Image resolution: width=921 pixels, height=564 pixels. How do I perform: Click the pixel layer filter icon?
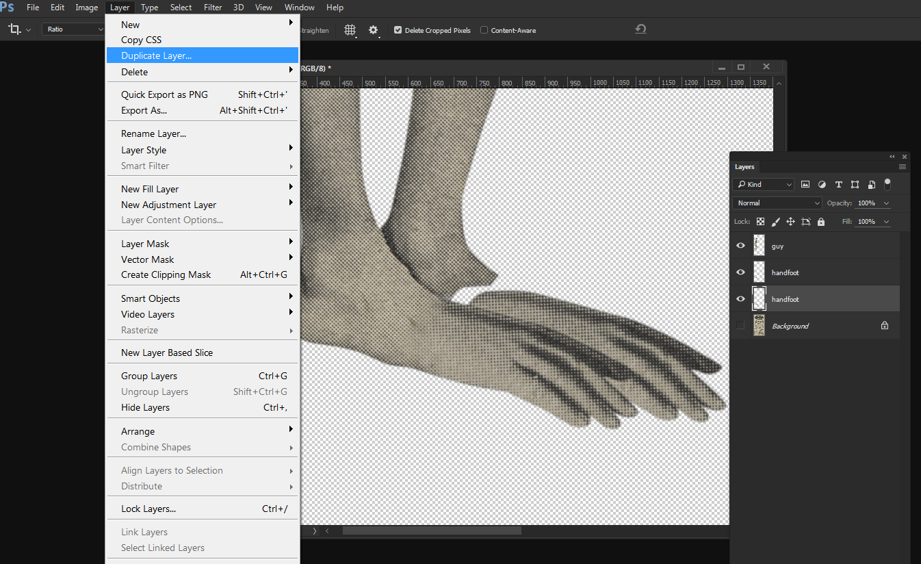point(805,185)
